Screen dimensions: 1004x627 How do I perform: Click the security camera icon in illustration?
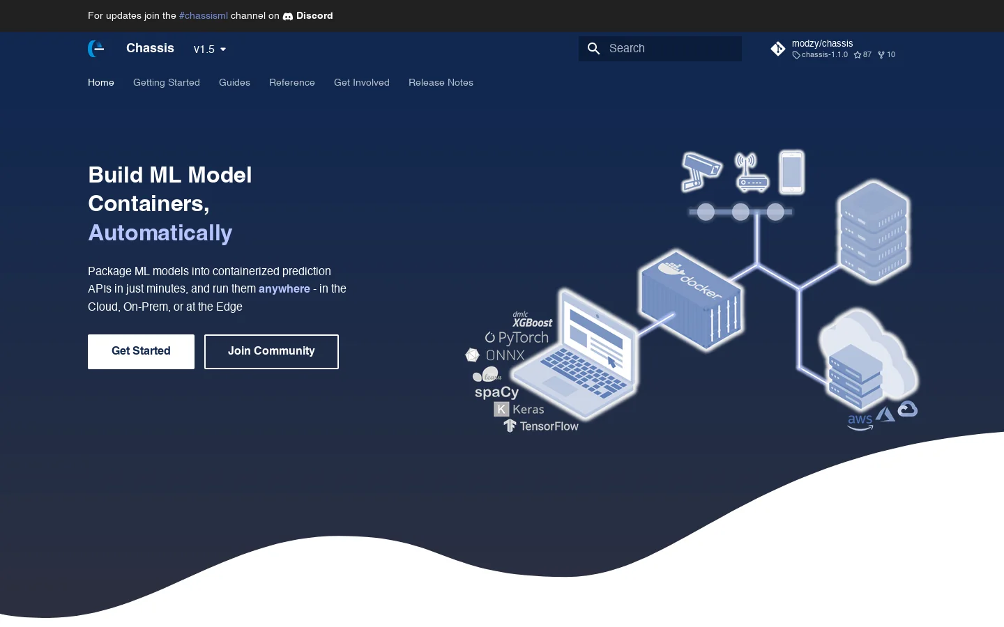[x=701, y=171]
